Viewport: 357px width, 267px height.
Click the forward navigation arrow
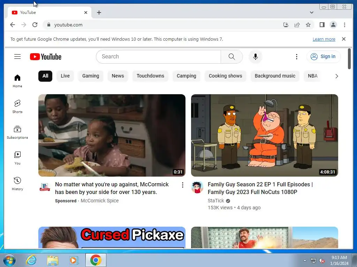[x=24, y=25]
